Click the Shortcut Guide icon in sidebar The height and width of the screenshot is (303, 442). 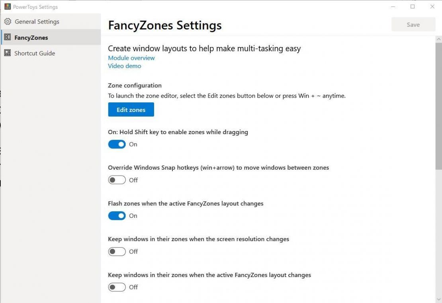(7, 53)
